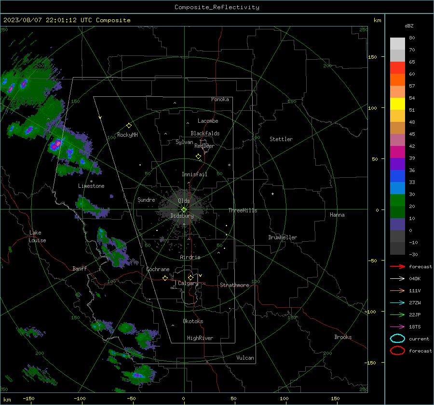
Task: Click the Banff label
Action: (x=80, y=268)
